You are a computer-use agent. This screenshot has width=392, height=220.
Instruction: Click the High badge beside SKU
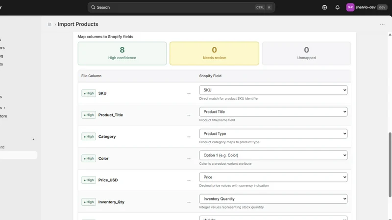(89, 93)
